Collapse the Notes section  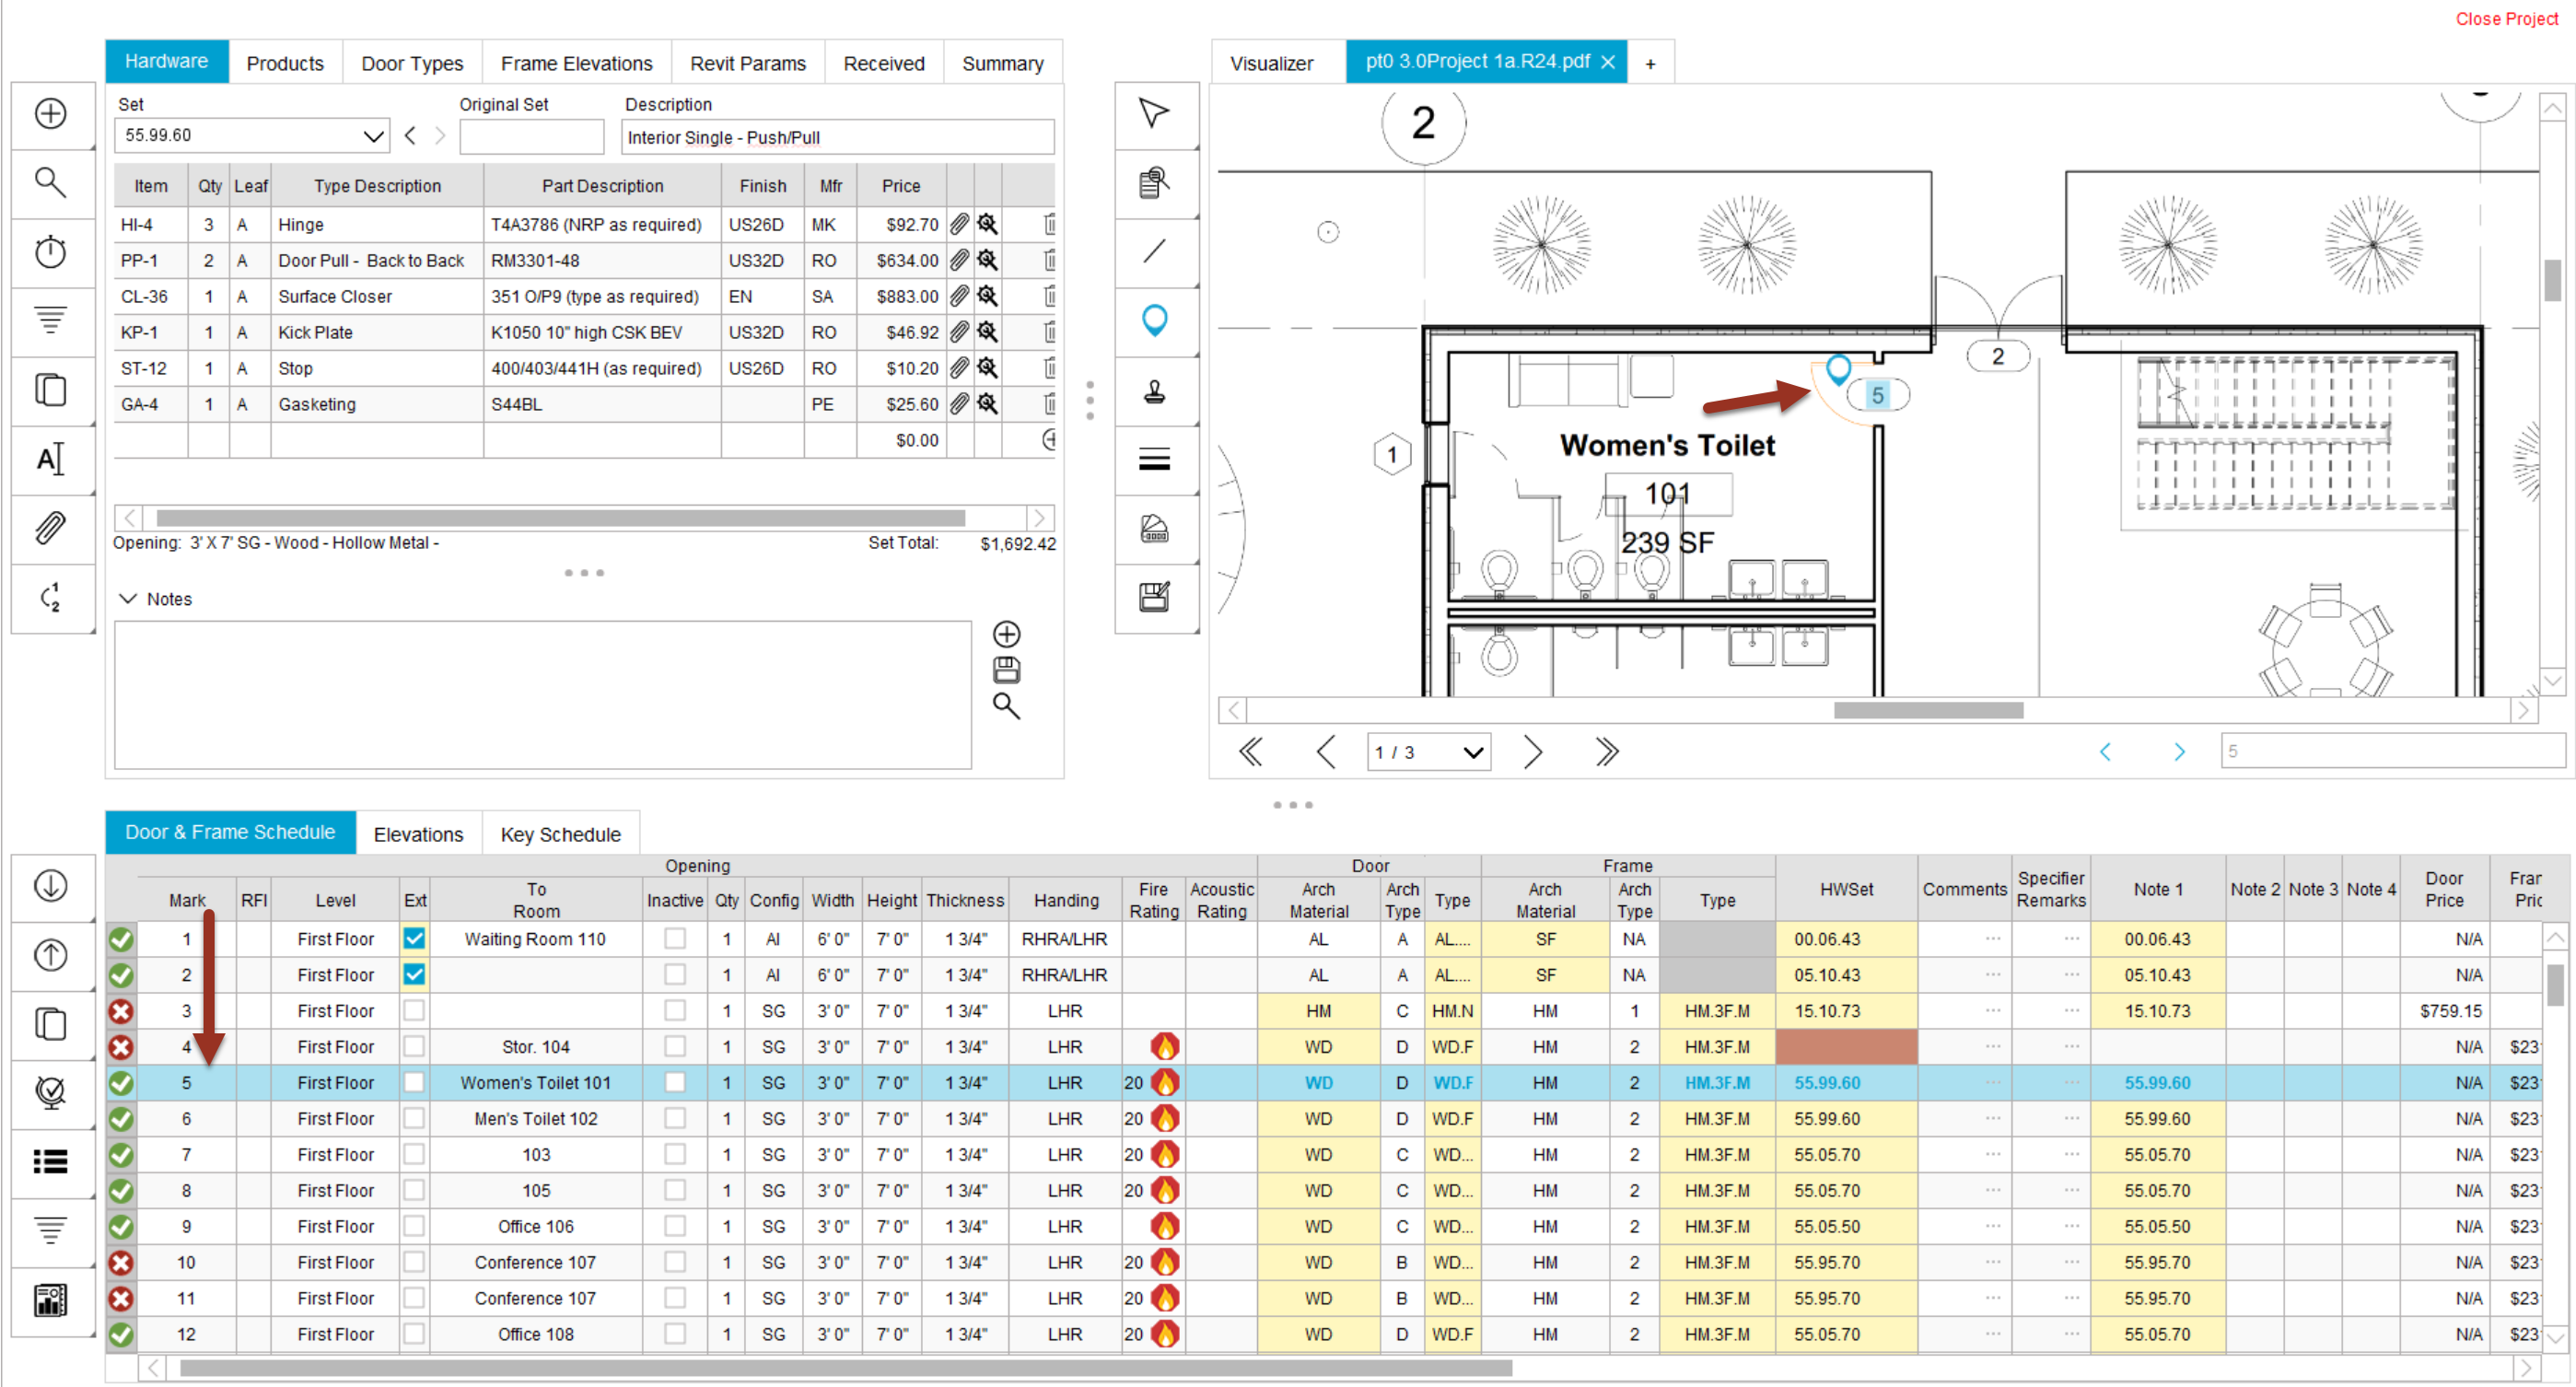tap(128, 598)
